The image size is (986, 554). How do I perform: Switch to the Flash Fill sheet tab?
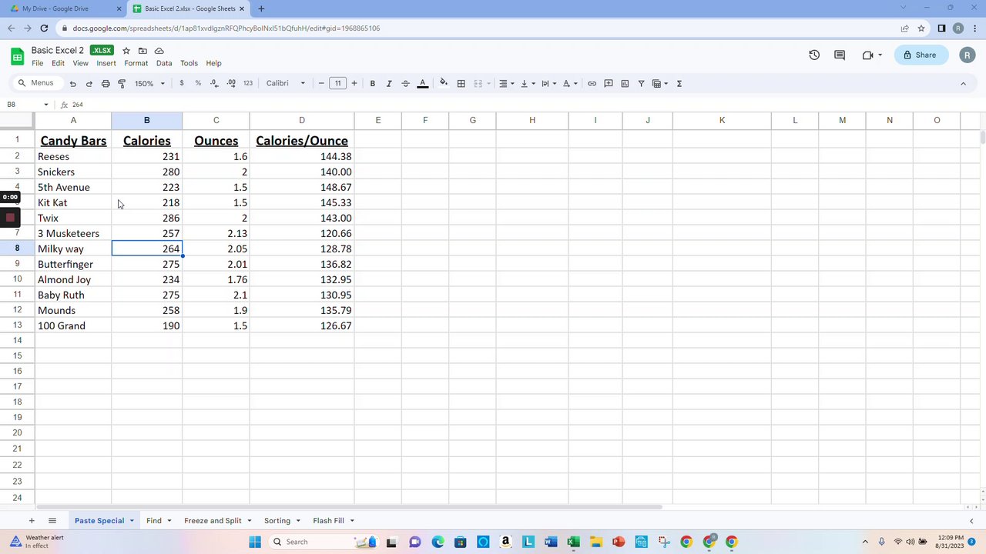click(328, 521)
